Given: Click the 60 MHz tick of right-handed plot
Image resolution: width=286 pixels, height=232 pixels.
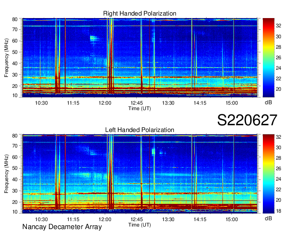Looking at the screenshot, I should (15, 41).
